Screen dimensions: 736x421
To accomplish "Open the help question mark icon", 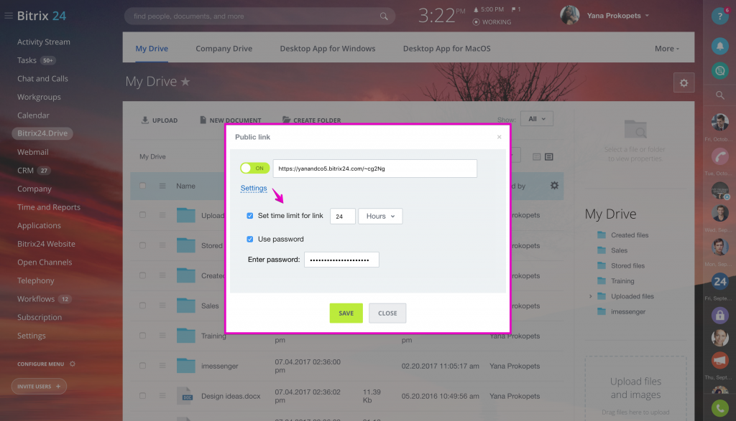I will [x=719, y=16].
